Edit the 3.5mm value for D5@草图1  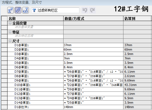(93, 63)
